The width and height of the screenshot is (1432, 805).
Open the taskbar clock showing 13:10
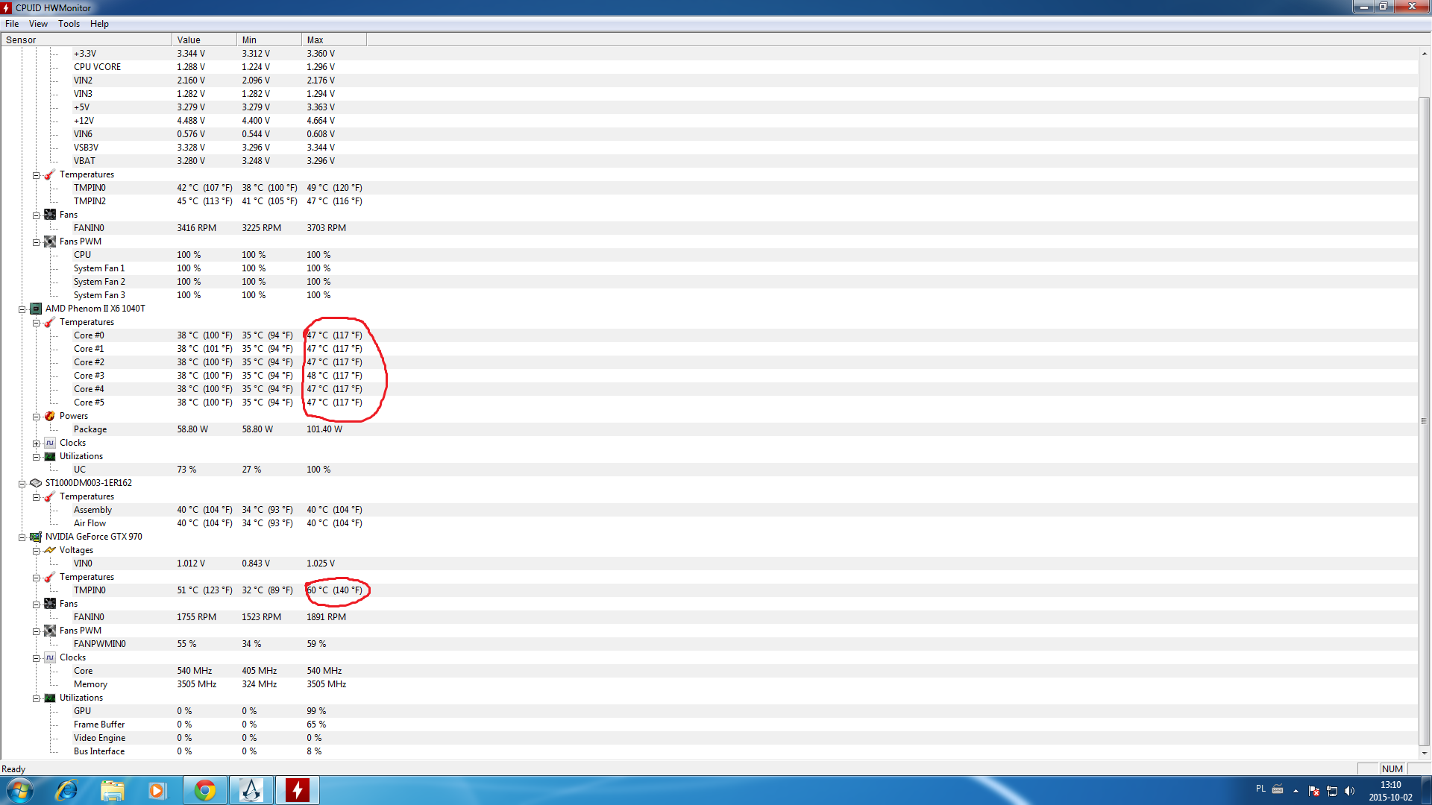point(1390,791)
